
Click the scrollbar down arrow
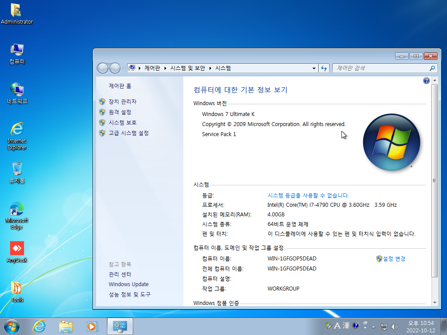click(x=434, y=303)
